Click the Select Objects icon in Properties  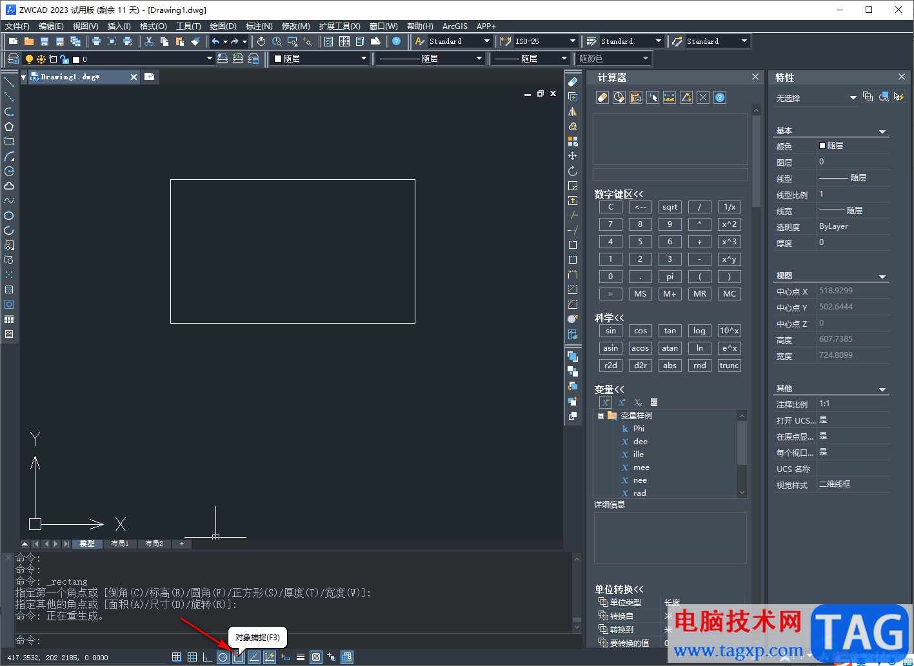click(x=884, y=97)
